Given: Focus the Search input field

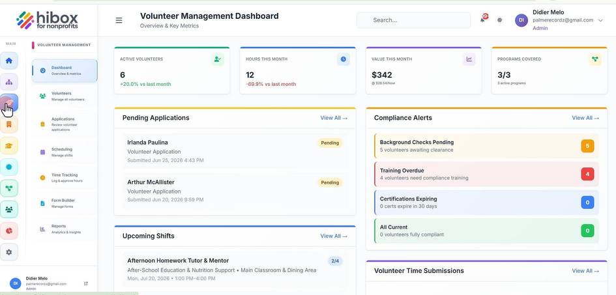Looking at the screenshot, I should 413,20.
